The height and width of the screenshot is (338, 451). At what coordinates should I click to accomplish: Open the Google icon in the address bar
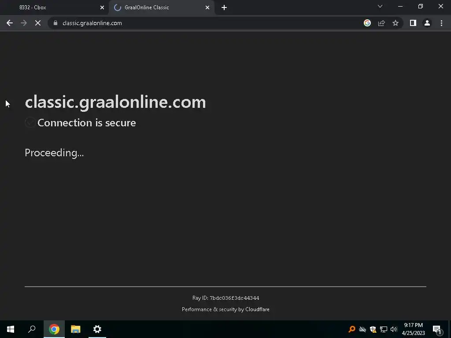click(367, 23)
